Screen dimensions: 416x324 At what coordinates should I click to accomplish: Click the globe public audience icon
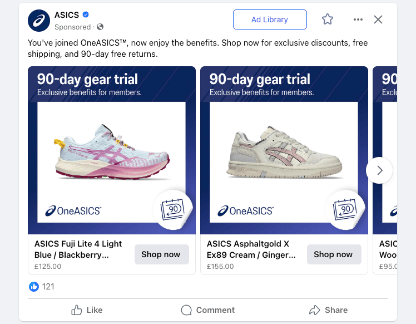(x=100, y=27)
